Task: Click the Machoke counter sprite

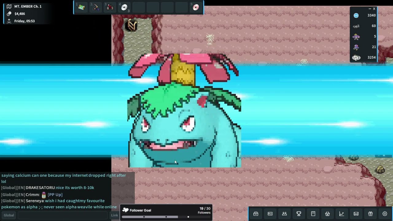Action: point(356,37)
